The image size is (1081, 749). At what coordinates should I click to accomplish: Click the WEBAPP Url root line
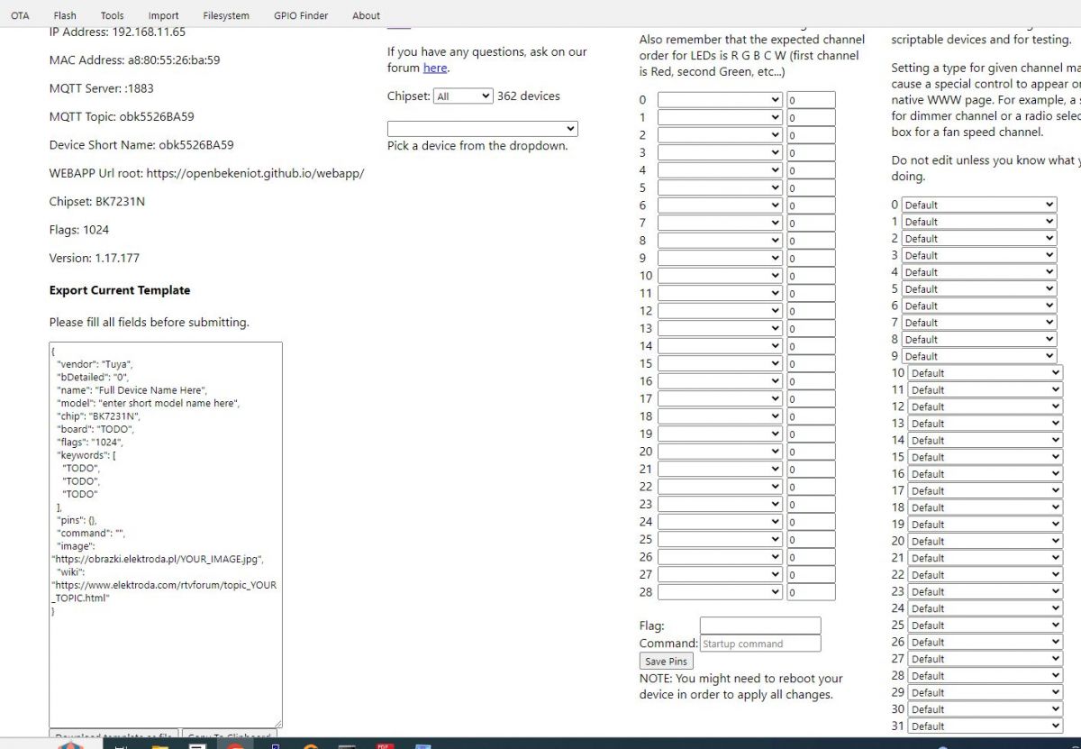[x=206, y=173]
